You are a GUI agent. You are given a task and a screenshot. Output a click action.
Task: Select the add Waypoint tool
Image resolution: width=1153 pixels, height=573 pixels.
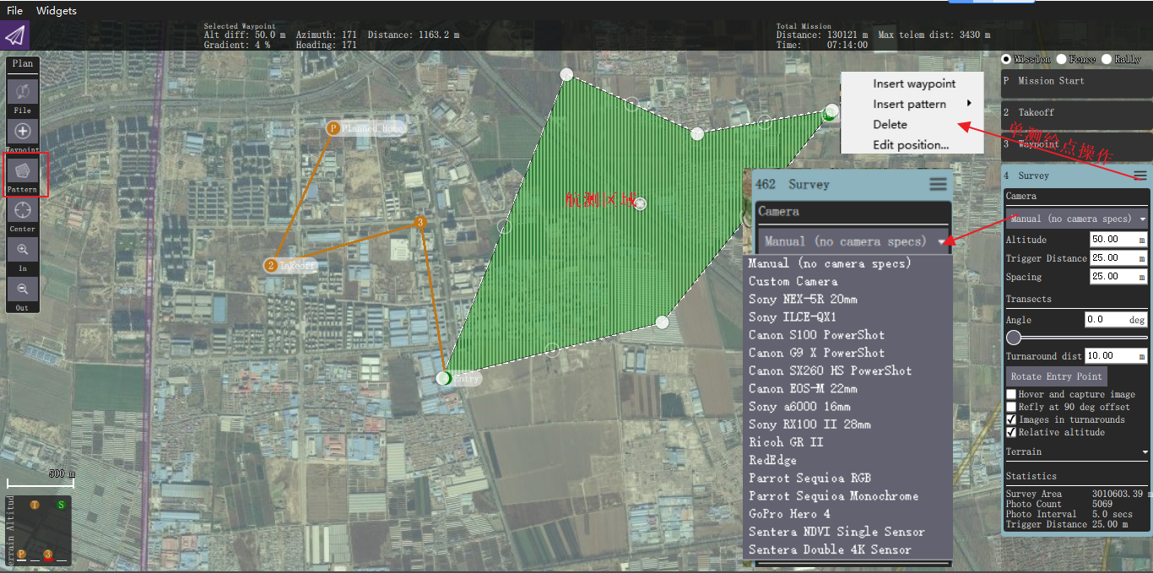pos(23,131)
